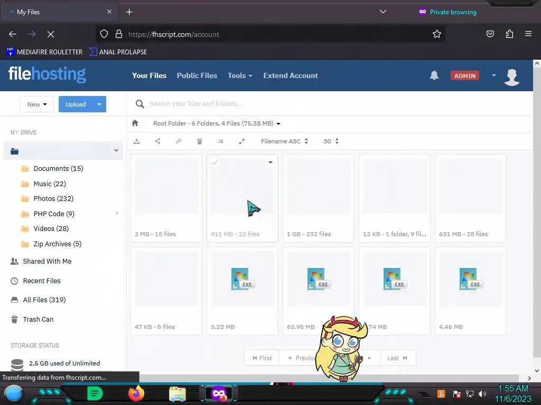
Task: Open the 5.23 MB EXE file
Action: point(242,291)
